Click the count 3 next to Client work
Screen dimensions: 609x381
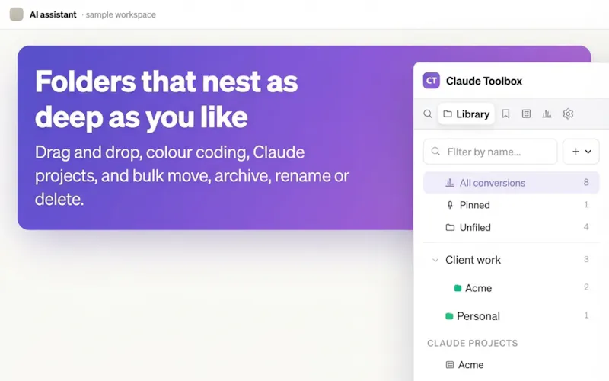[x=586, y=259]
